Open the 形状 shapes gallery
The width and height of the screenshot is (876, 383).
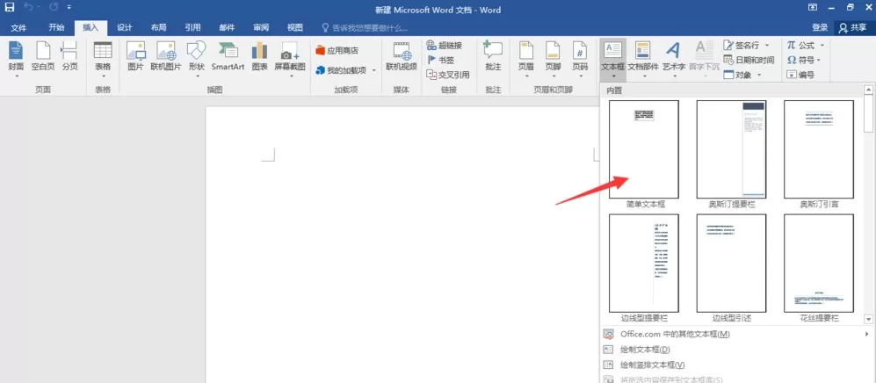(197, 59)
